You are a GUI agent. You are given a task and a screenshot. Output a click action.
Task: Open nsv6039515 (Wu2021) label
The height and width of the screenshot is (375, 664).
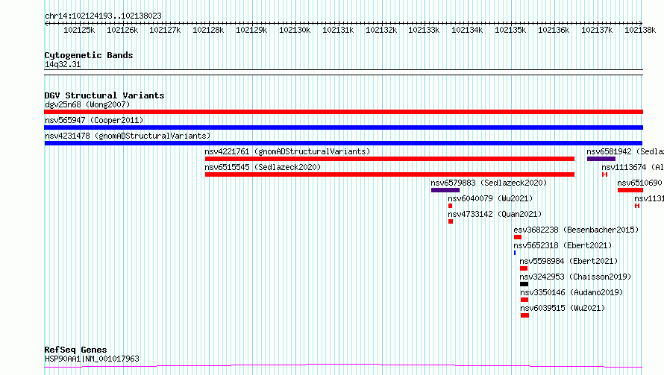(563, 308)
